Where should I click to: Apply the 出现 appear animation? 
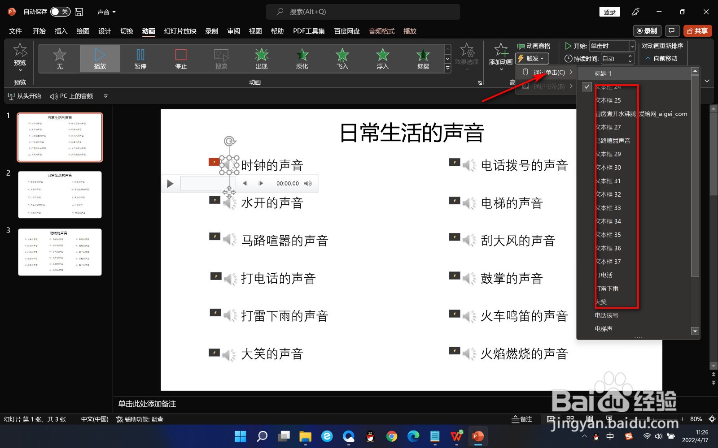click(262, 59)
